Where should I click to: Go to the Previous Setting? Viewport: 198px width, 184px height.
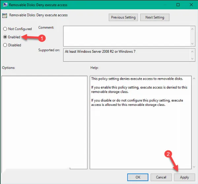pos(122,17)
